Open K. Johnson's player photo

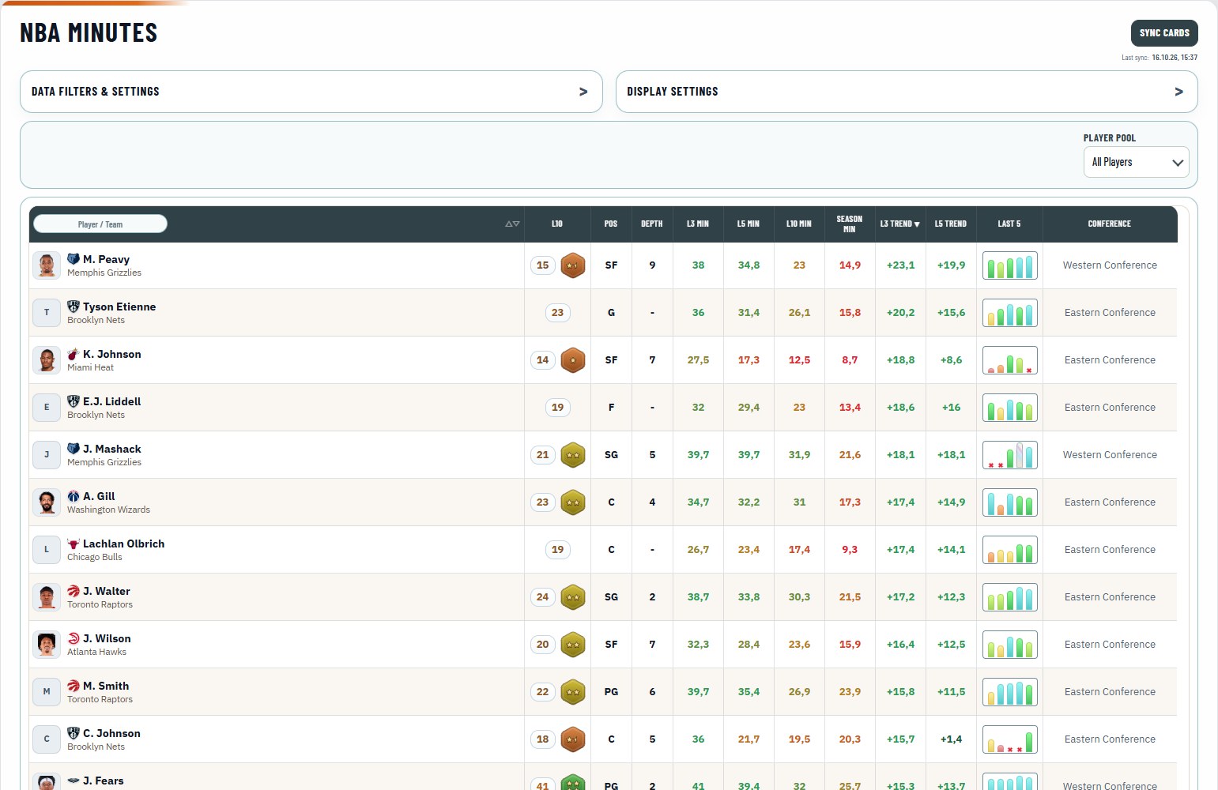click(x=47, y=360)
